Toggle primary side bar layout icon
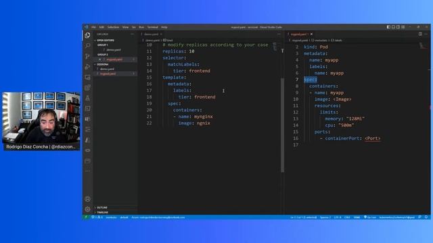Screen dimensions: 433x243 click(388, 27)
